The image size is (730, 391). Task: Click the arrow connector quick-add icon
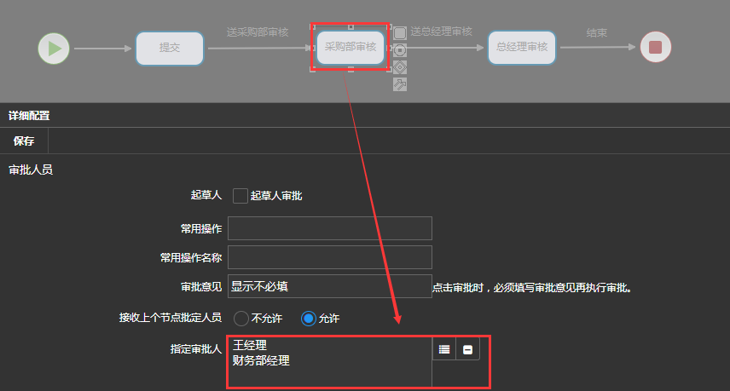tap(400, 83)
